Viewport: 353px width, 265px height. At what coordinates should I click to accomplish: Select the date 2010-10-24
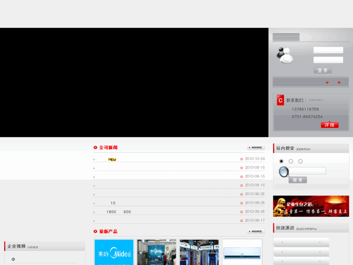[254, 159]
